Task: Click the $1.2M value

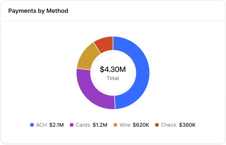Action: click(100, 125)
